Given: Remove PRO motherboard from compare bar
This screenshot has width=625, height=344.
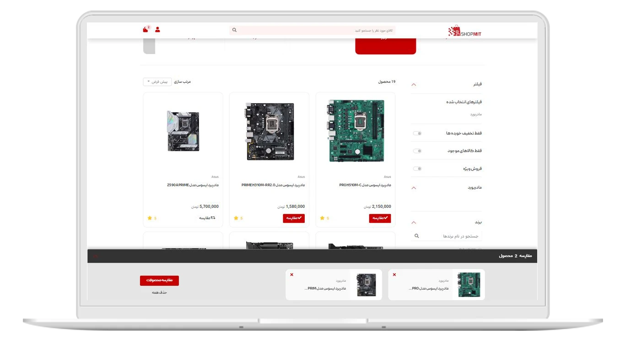Looking at the screenshot, I should tap(394, 275).
